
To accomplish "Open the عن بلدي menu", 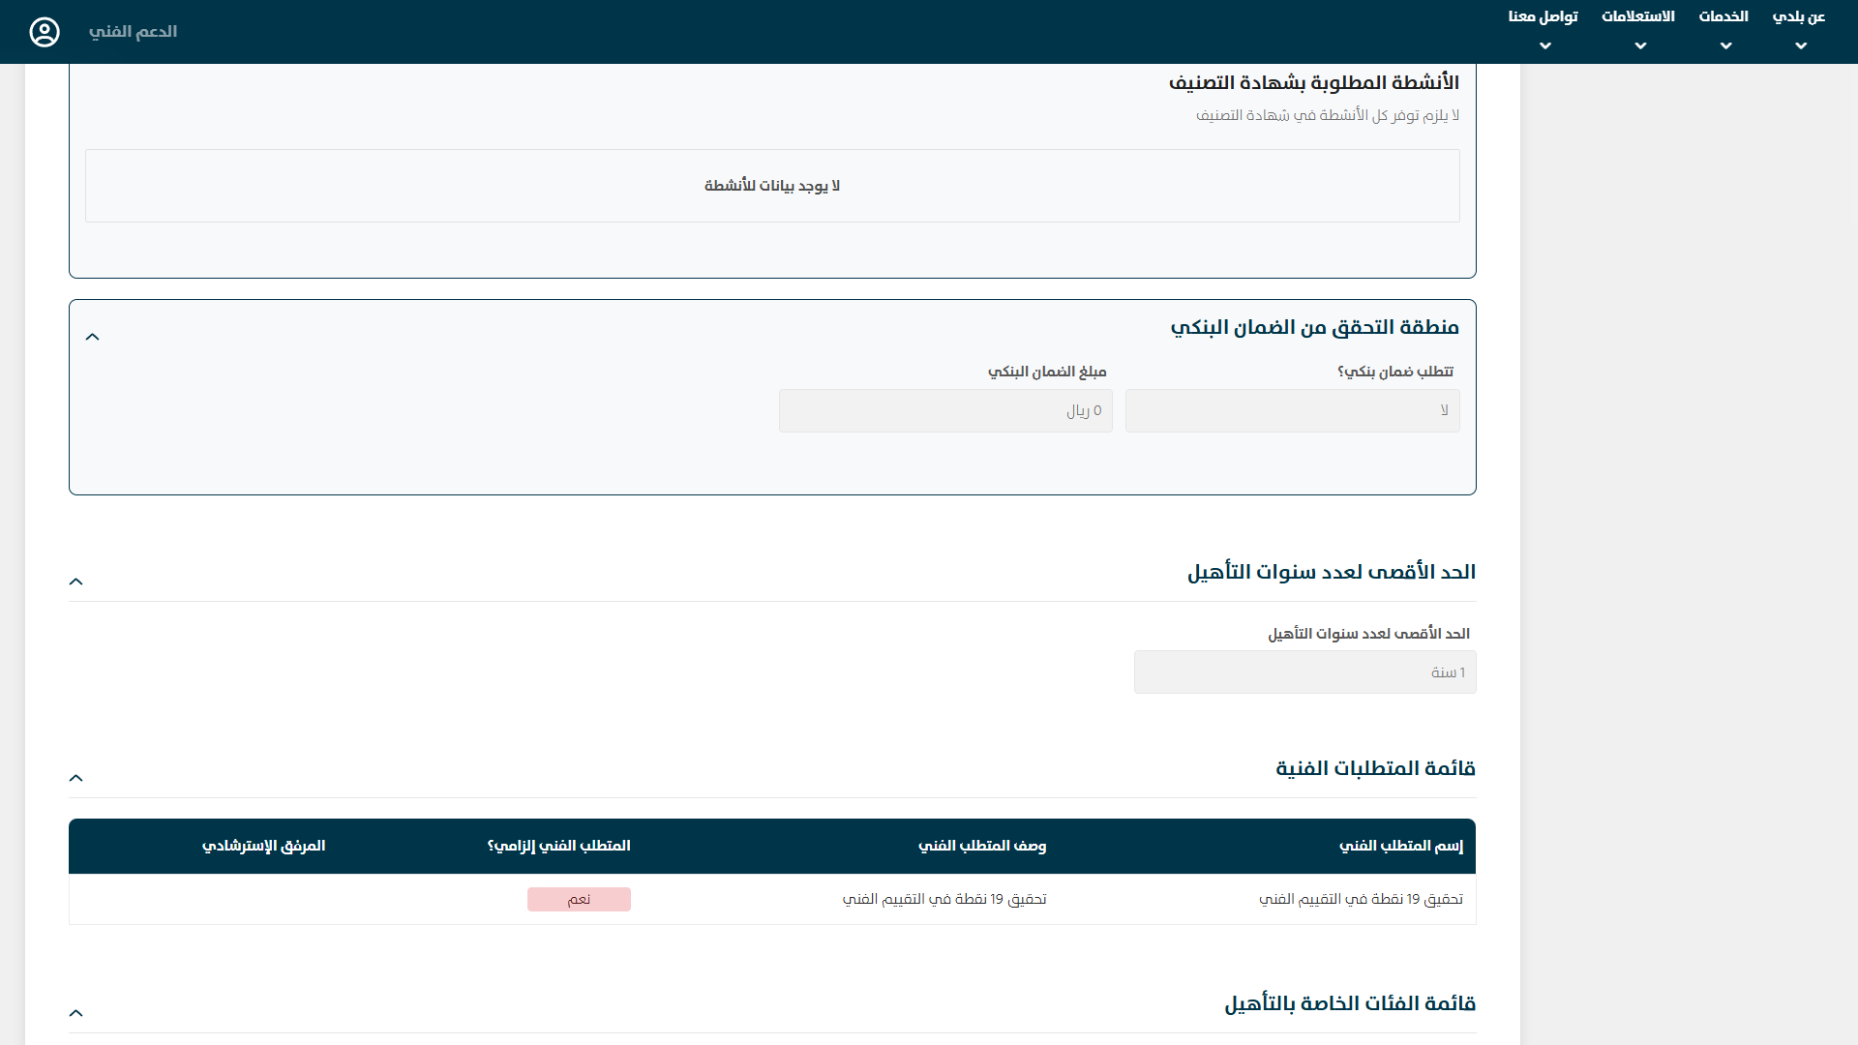I will [x=1798, y=16].
